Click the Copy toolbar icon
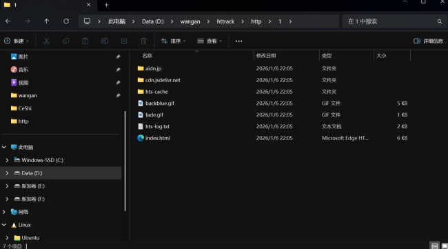 [x=65, y=41]
